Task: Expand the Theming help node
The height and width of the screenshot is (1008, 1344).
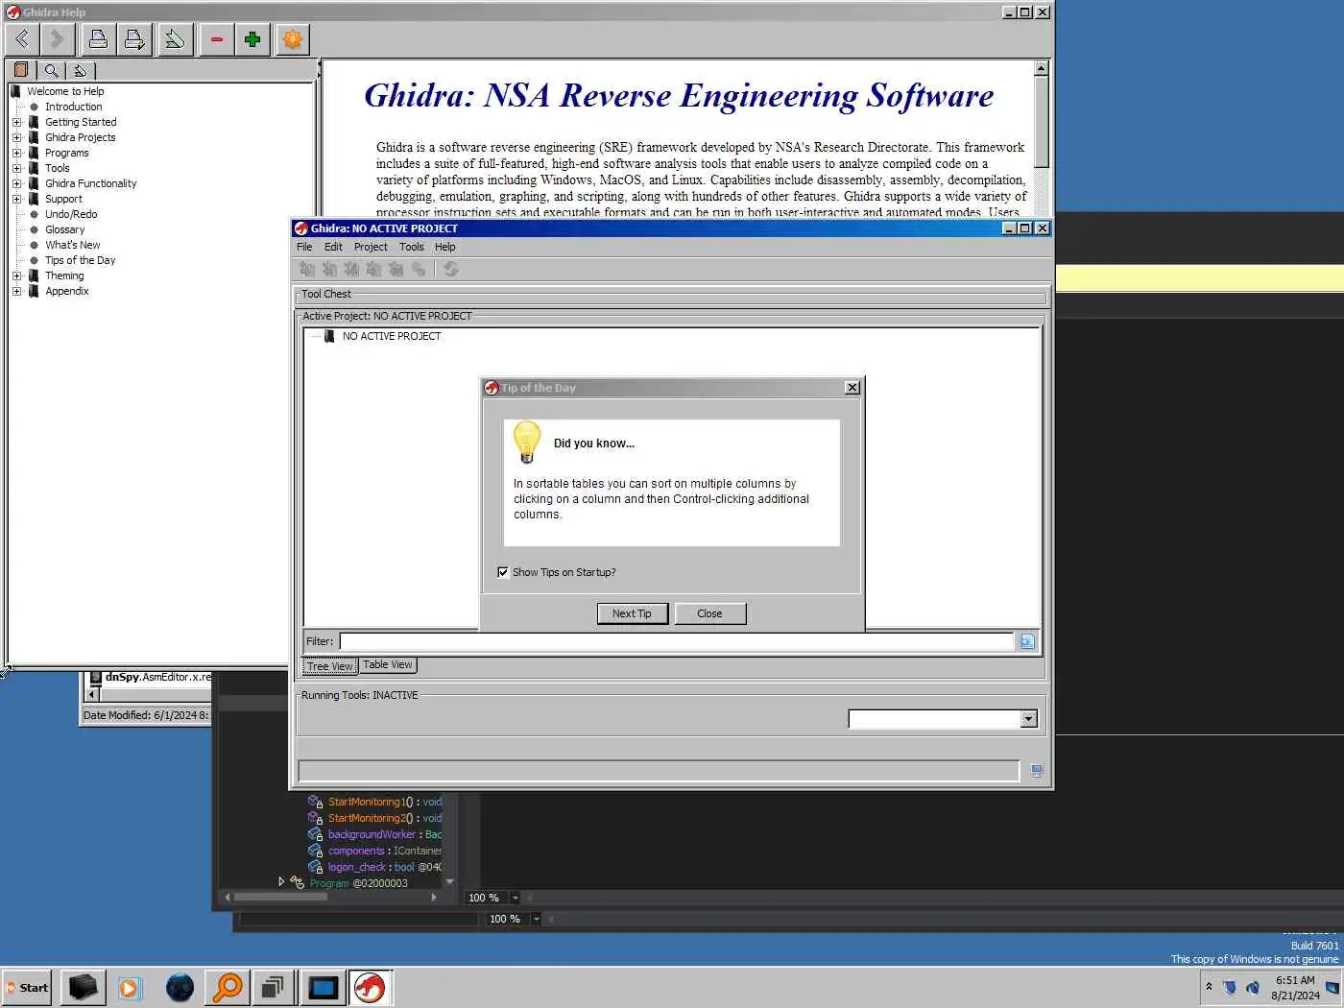Action: pyautogui.click(x=16, y=276)
